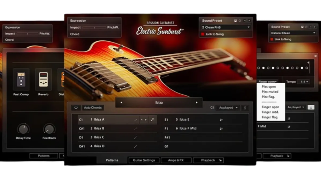
Task: Click previous preset arrow in right window
Action: 311,27
